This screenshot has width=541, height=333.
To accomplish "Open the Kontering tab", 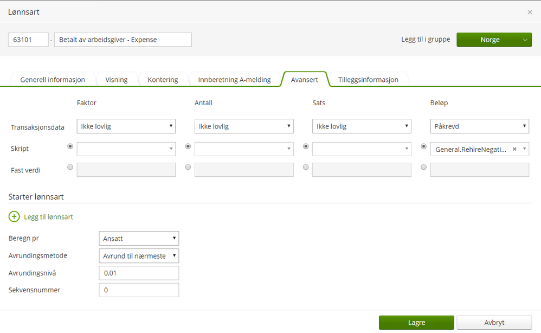I will tap(163, 80).
